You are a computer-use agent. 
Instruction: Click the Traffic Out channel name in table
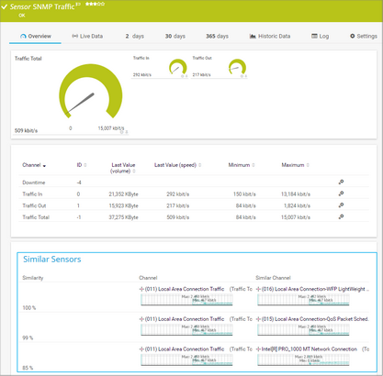[34, 205]
